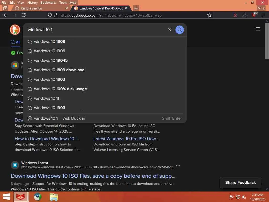Open the Windows Start button

pyautogui.click(x=7, y=197)
